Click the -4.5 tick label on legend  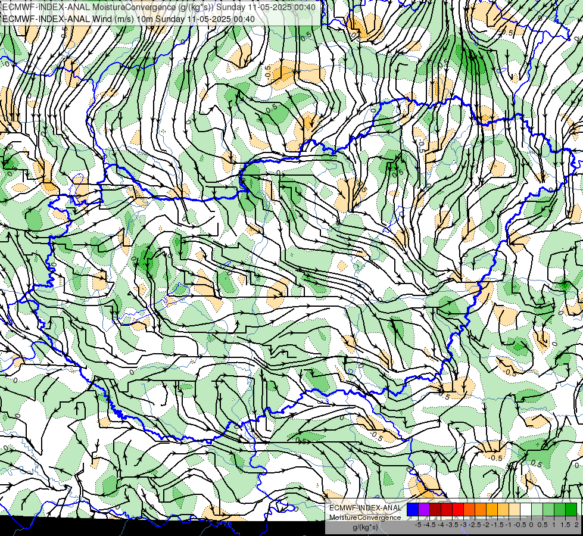[429, 525]
